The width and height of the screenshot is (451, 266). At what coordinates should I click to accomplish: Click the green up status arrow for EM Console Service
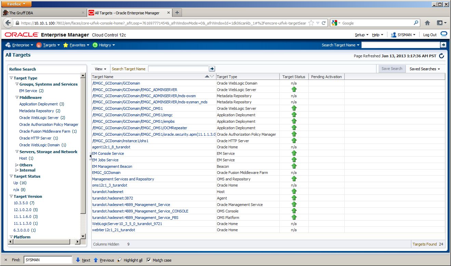click(294, 153)
